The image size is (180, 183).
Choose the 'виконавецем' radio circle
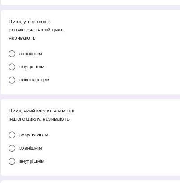pyautogui.click(x=12, y=80)
